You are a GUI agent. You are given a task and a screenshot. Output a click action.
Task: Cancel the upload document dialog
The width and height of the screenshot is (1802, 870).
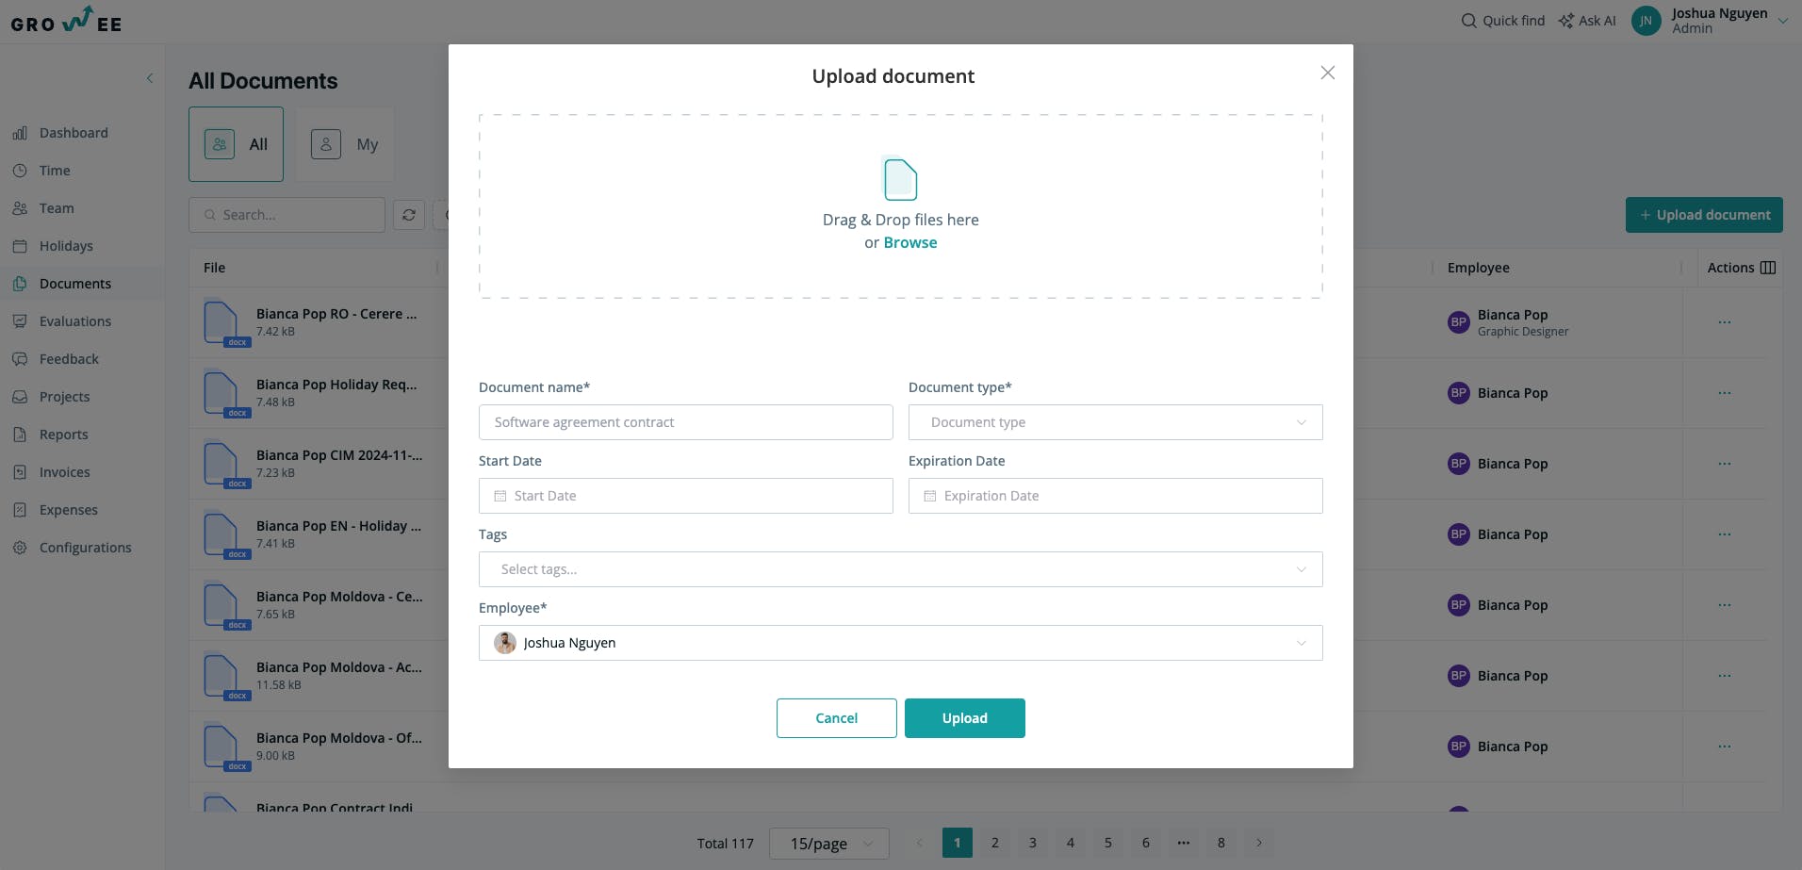tap(836, 718)
